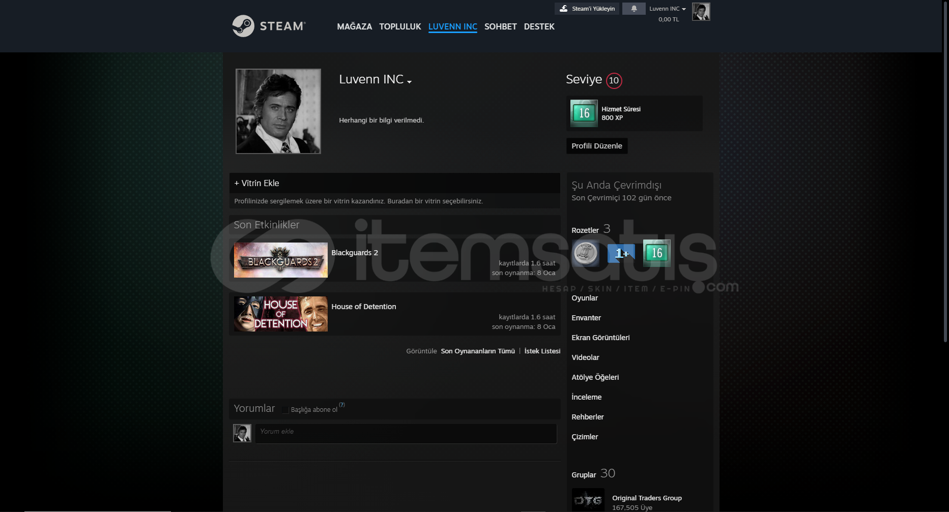Open the House of Detention game banner
The width and height of the screenshot is (949, 512).
(x=281, y=314)
